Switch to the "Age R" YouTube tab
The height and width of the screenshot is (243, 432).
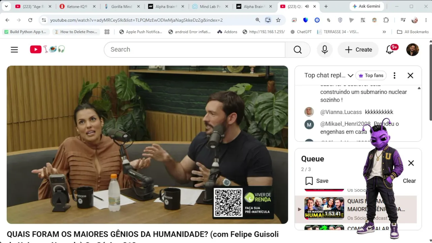coord(33,6)
